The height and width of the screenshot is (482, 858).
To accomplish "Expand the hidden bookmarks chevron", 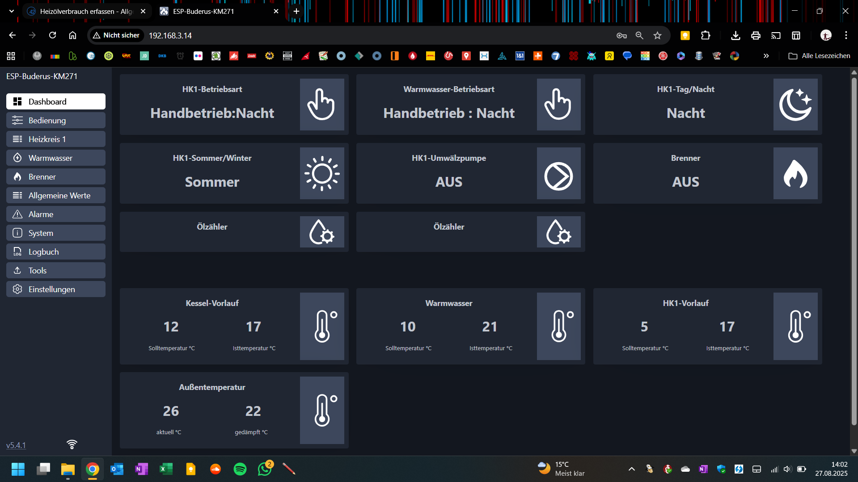I will 766,56.
